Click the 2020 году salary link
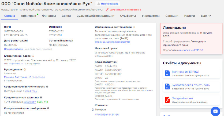 [x=29, y=102]
